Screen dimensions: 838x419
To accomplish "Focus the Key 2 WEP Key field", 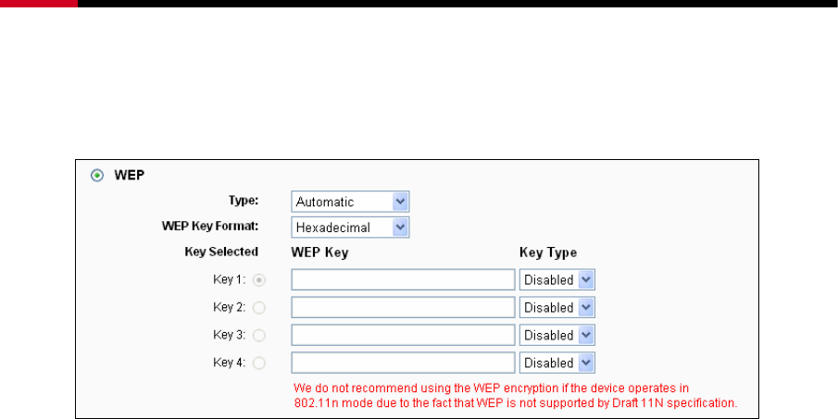I will tap(403, 307).
